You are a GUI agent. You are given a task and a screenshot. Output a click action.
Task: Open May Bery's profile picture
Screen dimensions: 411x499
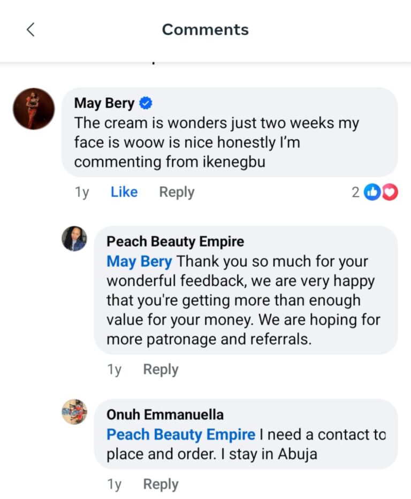34,109
